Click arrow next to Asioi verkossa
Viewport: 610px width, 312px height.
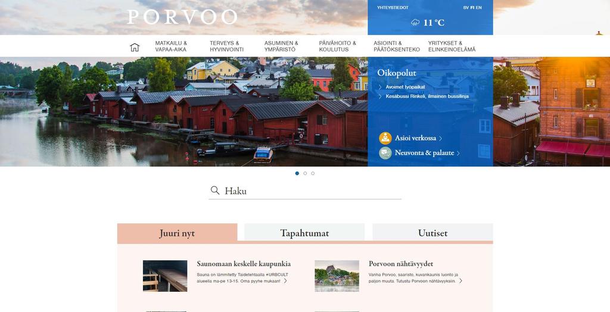coord(440,139)
